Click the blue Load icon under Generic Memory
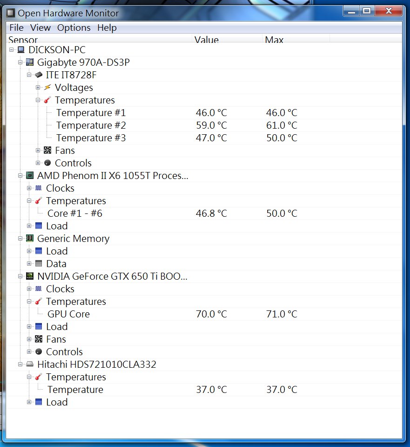The image size is (410, 447). tap(39, 251)
